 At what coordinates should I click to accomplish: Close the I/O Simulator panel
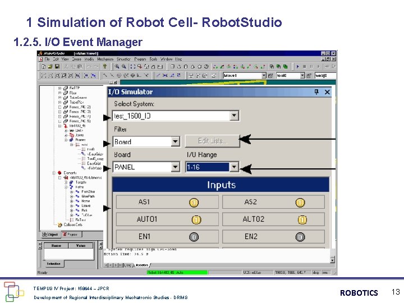tap(327, 92)
